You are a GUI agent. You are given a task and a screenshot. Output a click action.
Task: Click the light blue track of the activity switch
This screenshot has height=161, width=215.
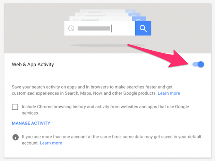click(x=195, y=64)
